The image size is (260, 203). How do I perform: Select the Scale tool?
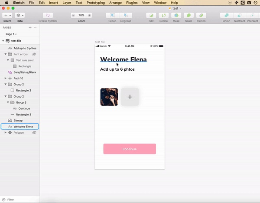(x=188, y=15)
